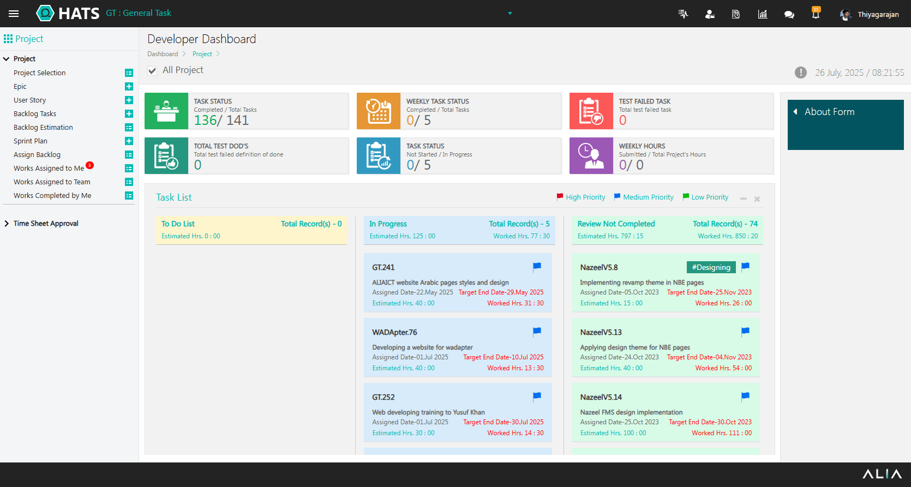Click the notification bell icon
Viewport: 911px width, 487px height.
pos(816,14)
